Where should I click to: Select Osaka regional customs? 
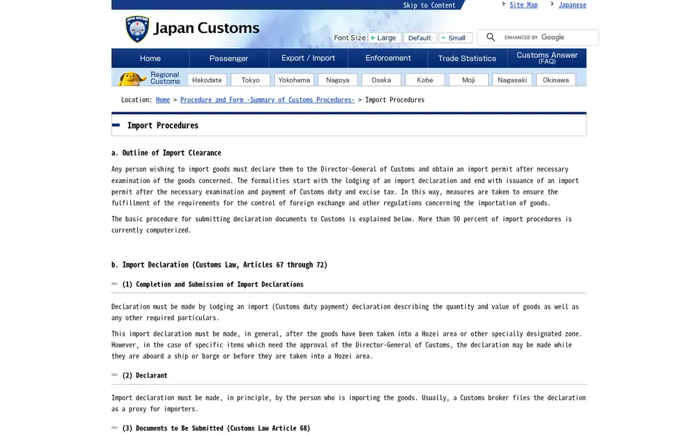click(381, 80)
